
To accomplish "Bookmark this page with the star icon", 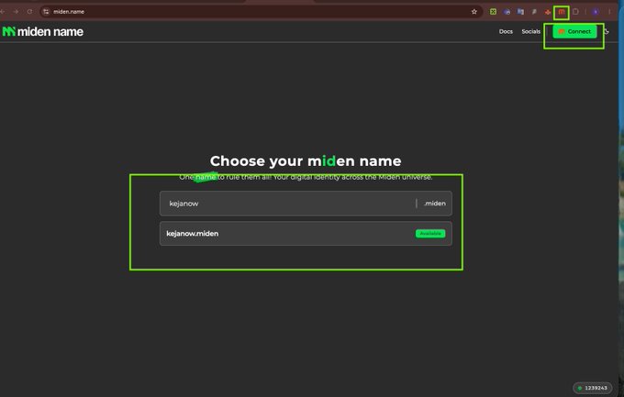I will click(474, 12).
